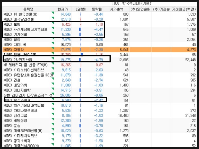Click green corner marker on KODEX 보험 row
This screenshot has width=199, height=149.
[53, 23]
